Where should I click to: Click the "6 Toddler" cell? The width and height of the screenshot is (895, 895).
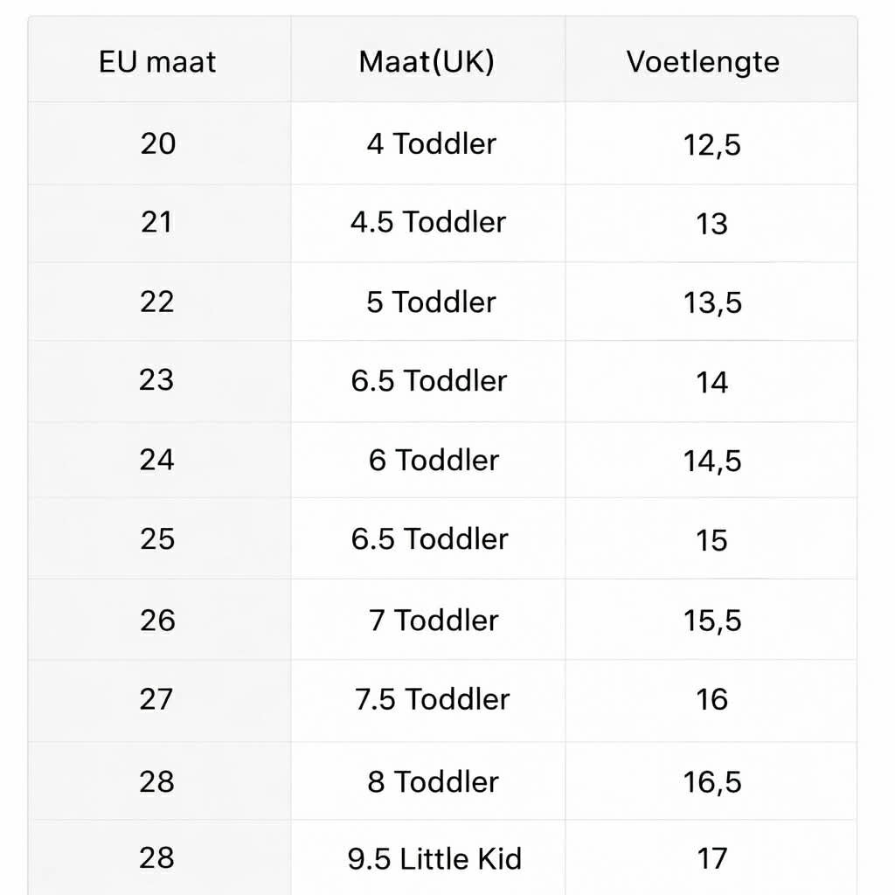[x=434, y=460]
